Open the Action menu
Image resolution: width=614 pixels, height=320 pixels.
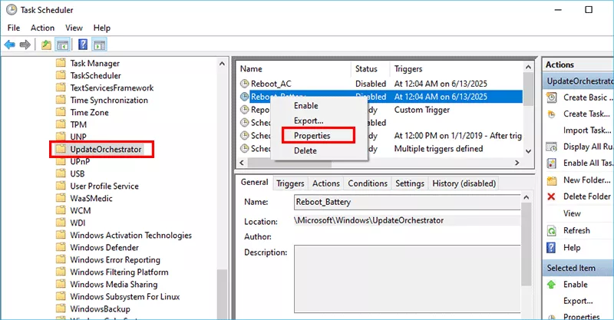coord(43,28)
